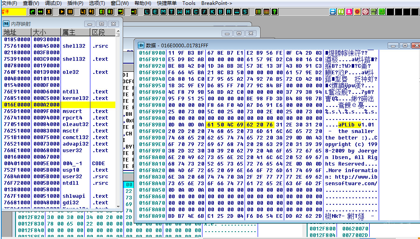Open the BreakPoint-> menu
The image size is (420, 239).
click(x=217, y=3)
